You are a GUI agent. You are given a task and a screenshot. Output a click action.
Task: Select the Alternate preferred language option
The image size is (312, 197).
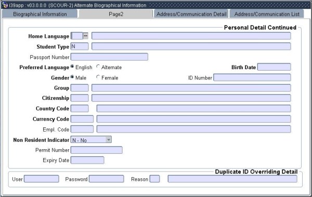click(98, 67)
